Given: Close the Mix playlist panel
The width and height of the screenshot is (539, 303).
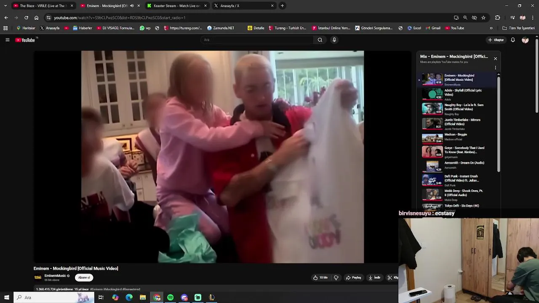Looking at the screenshot, I should (495, 58).
